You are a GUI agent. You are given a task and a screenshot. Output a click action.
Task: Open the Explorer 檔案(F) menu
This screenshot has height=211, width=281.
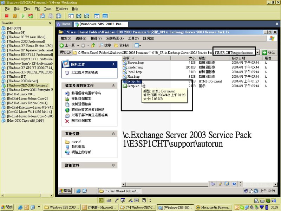click(x=66, y=38)
